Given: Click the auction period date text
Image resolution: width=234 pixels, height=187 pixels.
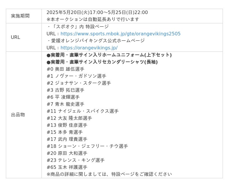Looking at the screenshot, I should 97,12.
